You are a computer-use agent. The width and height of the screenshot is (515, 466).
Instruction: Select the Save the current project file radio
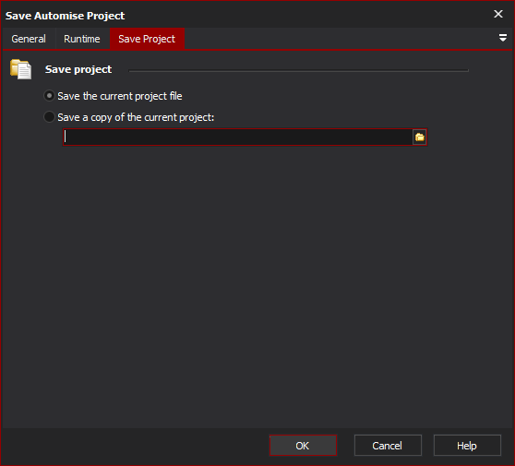click(x=49, y=96)
